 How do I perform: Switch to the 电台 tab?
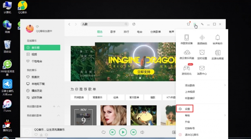coord(140,32)
